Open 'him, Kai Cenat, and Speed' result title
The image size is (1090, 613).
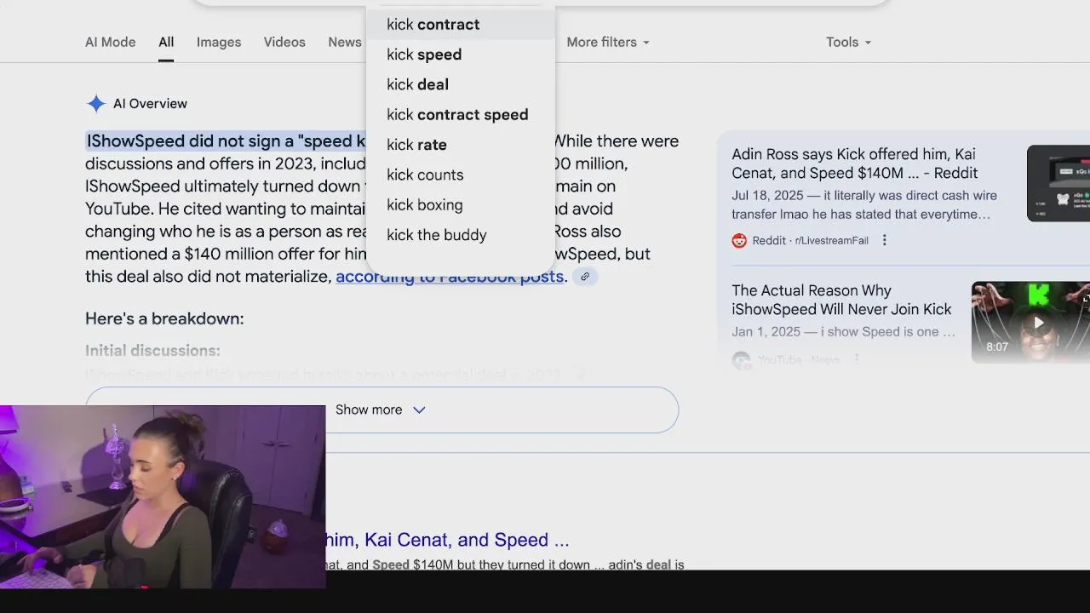(447, 540)
